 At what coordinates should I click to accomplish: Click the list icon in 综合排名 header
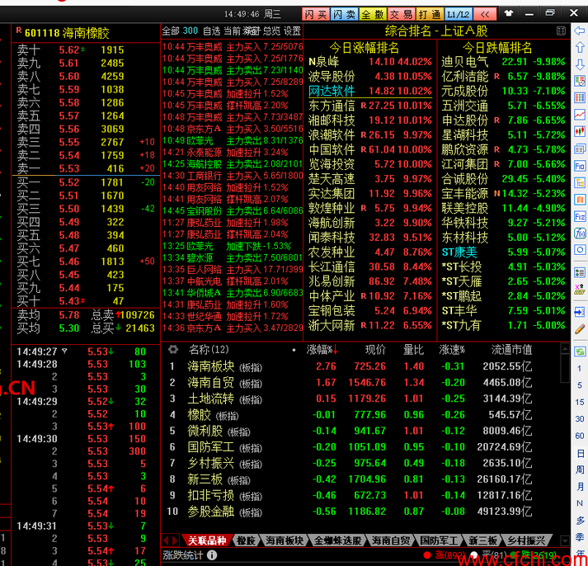click(561, 31)
